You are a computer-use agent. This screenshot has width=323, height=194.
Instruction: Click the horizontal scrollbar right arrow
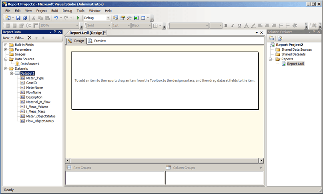pyautogui.click(x=261, y=160)
